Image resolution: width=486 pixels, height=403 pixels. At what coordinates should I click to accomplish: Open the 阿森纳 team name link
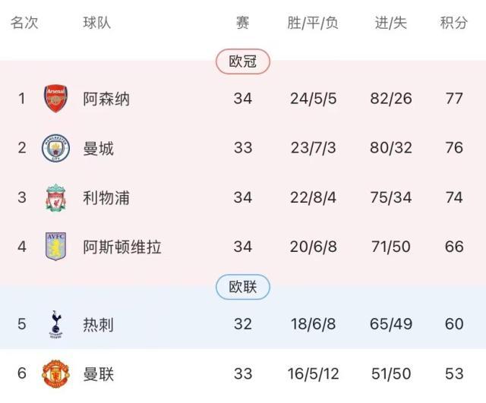pos(106,99)
